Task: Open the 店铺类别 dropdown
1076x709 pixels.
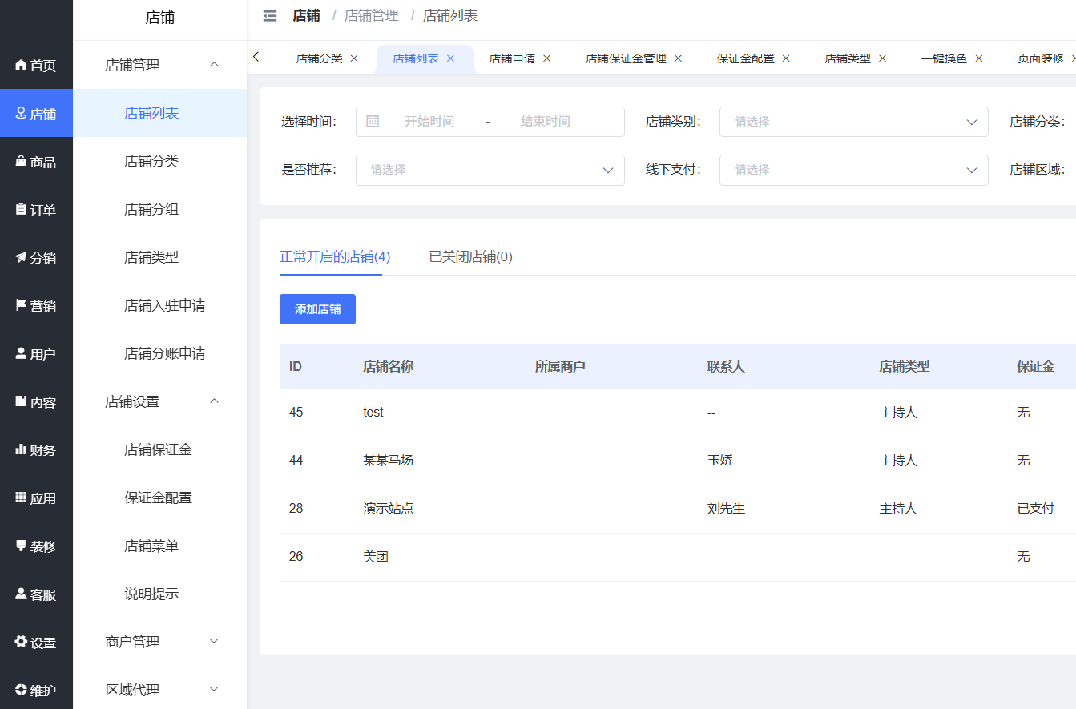Action: pyautogui.click(x=853, y=122)
